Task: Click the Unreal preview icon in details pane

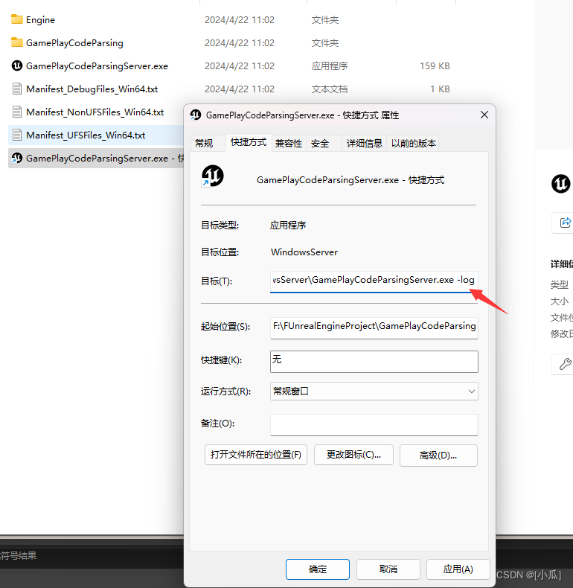Action: (560, 184)
